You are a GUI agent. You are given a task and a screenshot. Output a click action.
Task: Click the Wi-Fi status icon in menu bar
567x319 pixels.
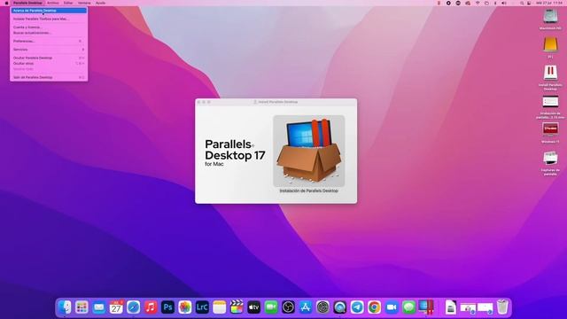tap(477, 3)
